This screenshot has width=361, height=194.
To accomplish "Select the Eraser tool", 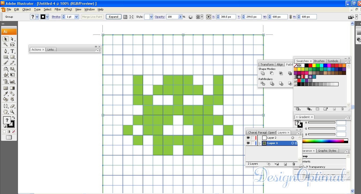I will tap(12, 106).
